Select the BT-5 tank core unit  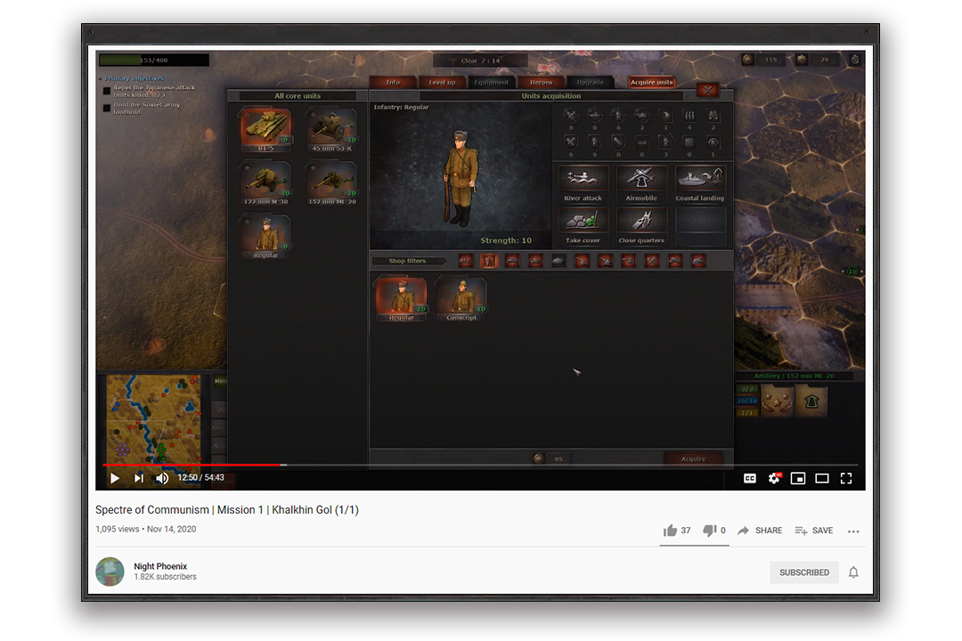point(265,129)
